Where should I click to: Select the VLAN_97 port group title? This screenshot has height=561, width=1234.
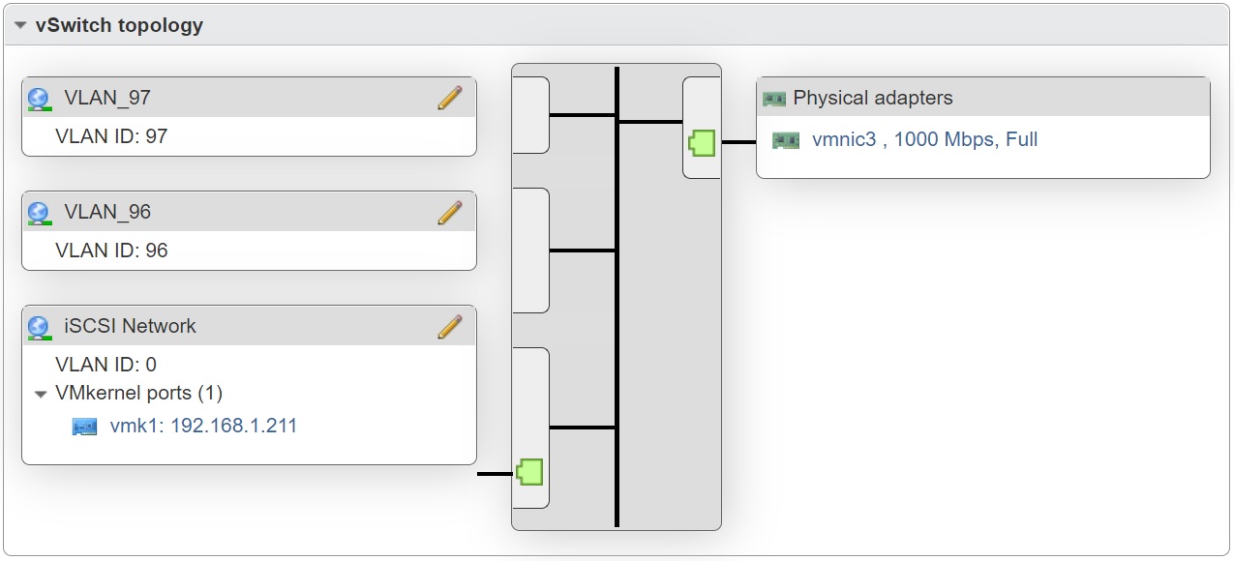tap(107, 98)
